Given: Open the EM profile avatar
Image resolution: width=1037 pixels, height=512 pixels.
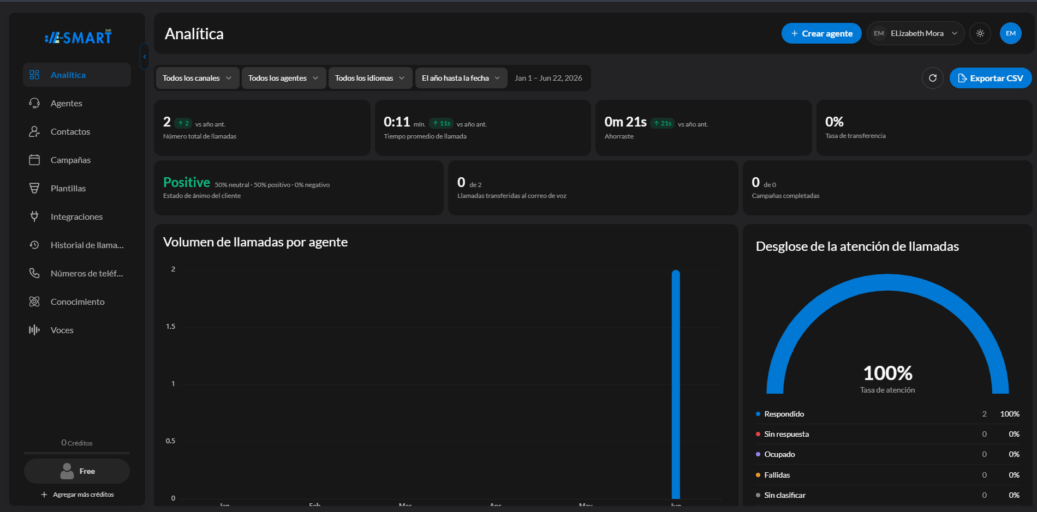Looking at the screenshot, I should pos(1011,33).
